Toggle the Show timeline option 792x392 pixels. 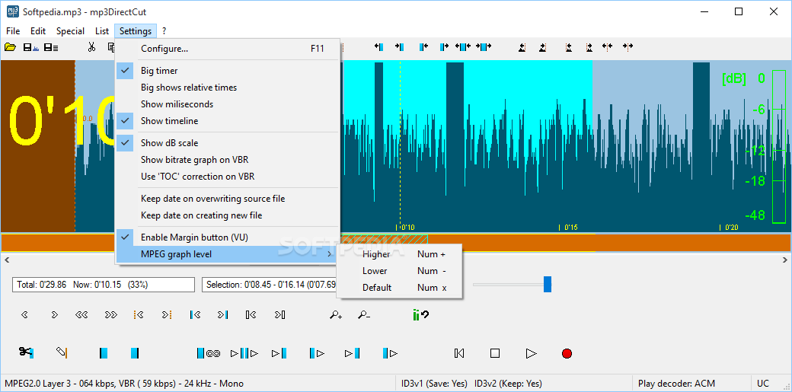tap(228, 121)
